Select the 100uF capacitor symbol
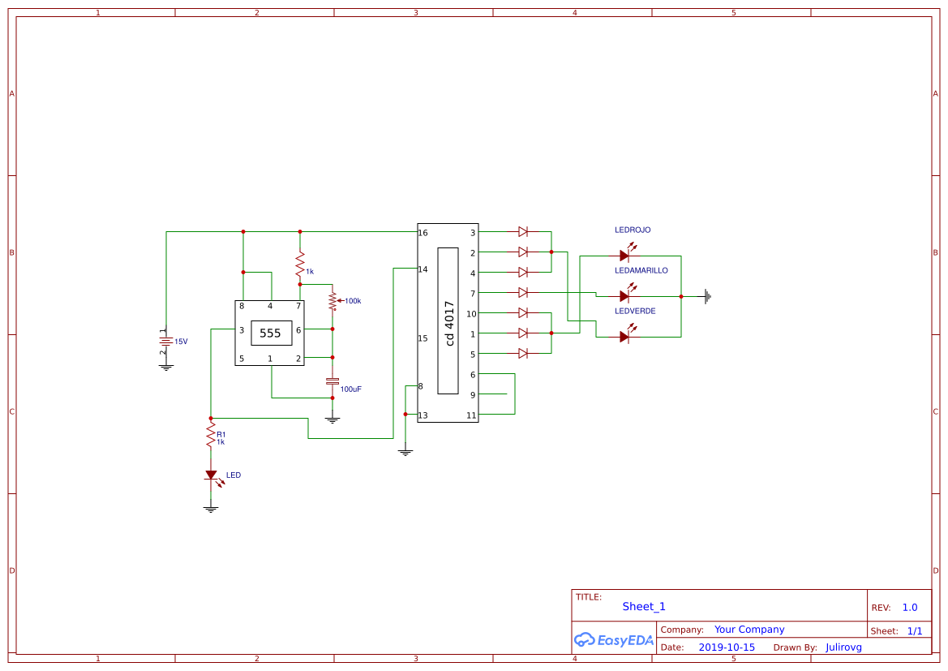 point(332,381)
